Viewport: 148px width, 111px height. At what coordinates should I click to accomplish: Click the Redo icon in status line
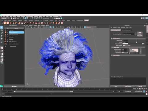[19, 18]
